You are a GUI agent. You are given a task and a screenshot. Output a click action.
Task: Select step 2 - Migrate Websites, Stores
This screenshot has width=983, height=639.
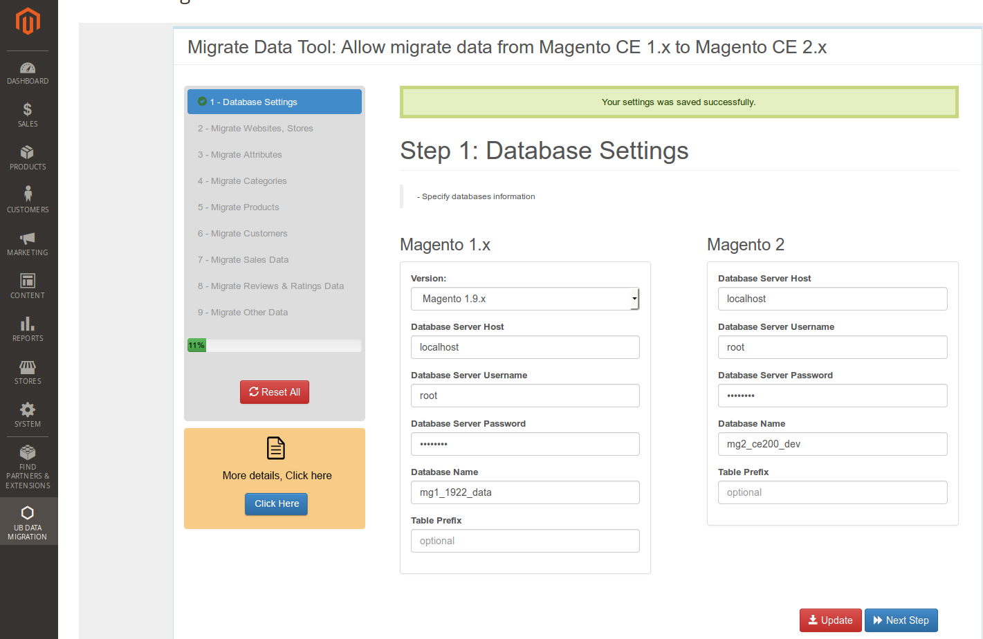pyautogui.click(x=275, y=128)
